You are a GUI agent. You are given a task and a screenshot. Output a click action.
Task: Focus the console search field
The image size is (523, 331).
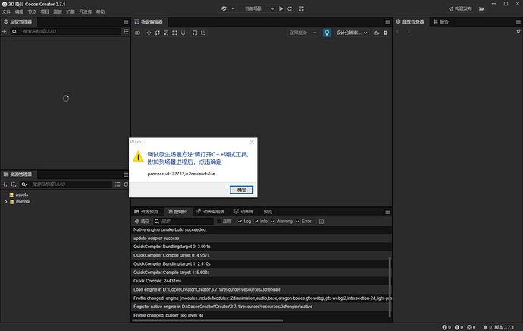coord(183,222)
